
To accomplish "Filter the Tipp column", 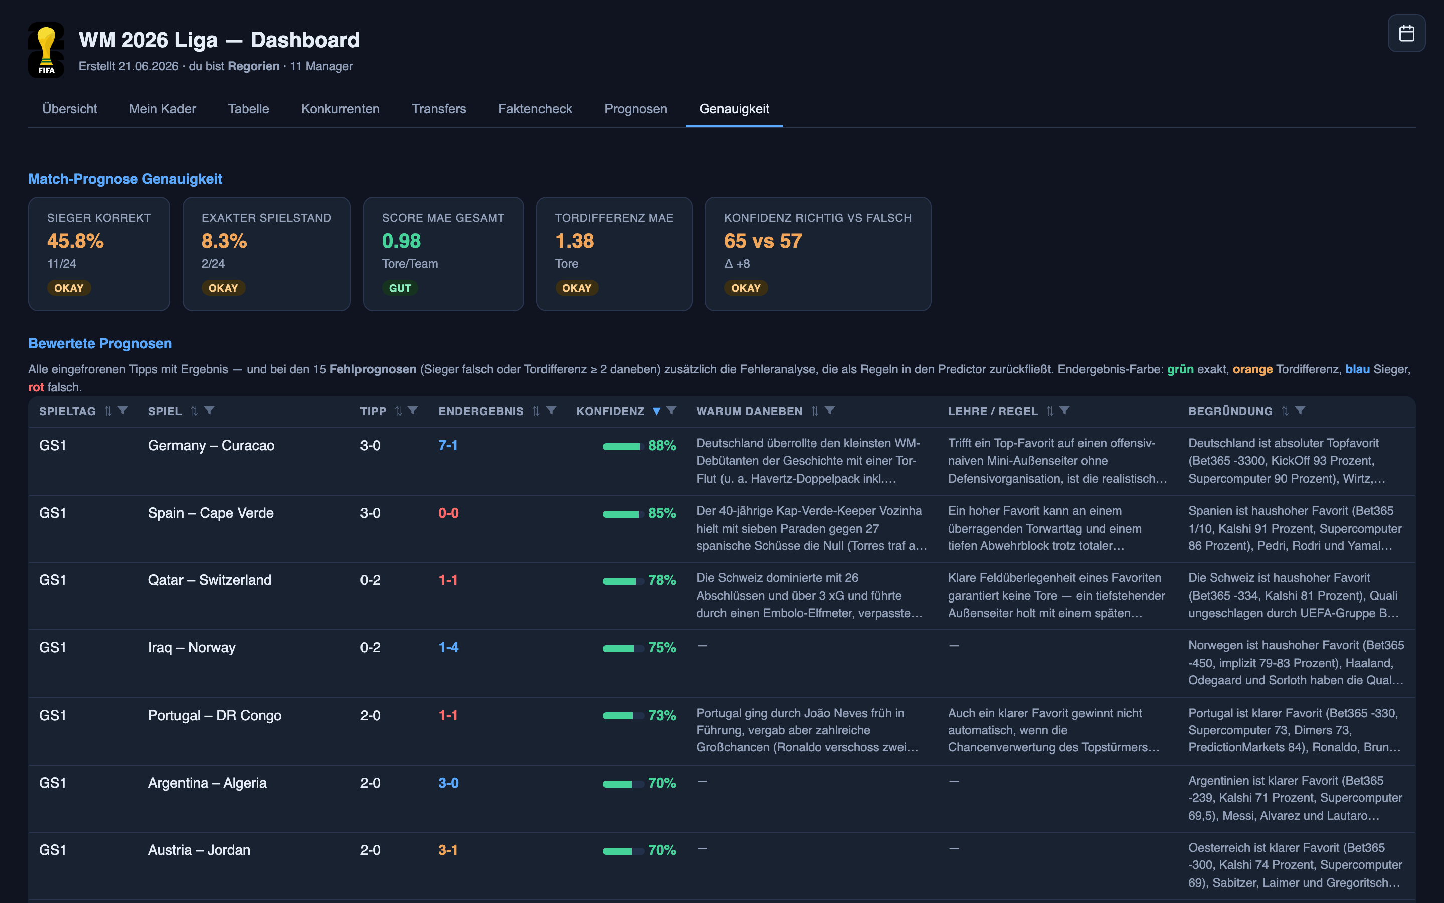I will (412, 411).
